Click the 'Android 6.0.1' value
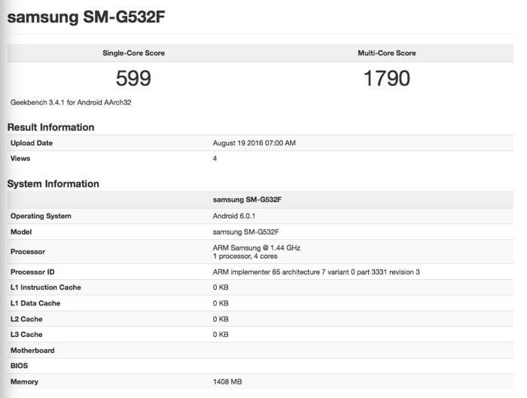Screen dimensions: 527x398 coord(234,216)
